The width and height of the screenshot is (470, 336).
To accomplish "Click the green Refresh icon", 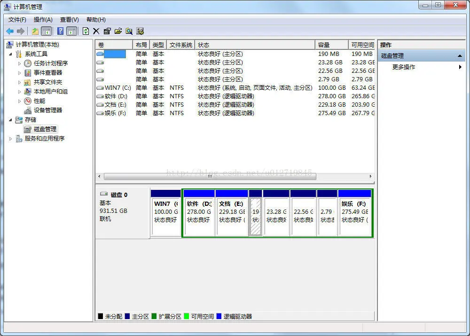I will (x=86, y=31).
